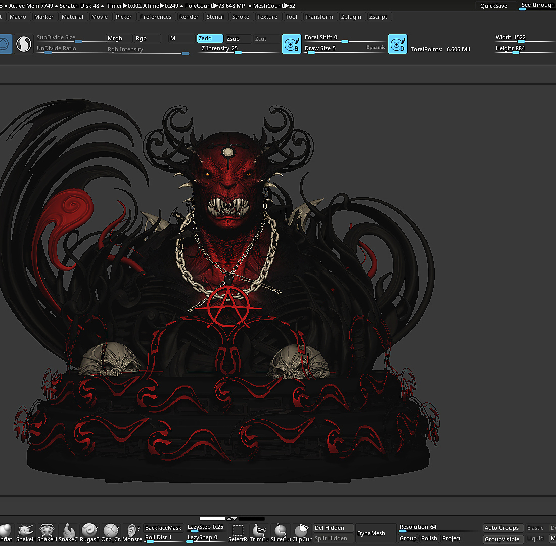Image resolution: width=556 pixels, height=546 pixels.
Task: Open the Material menu
Action: pyautogui.click(x=72, y=17)
